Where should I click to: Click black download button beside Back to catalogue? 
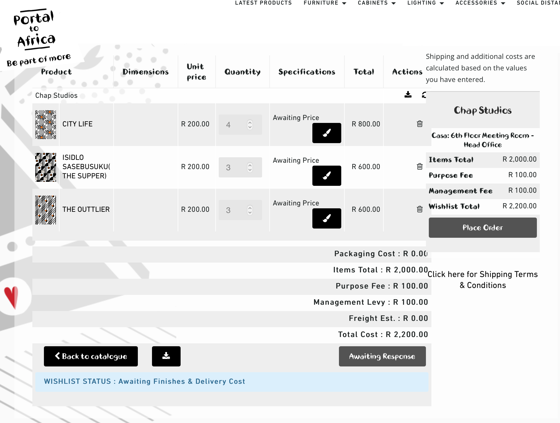[166, 356]
